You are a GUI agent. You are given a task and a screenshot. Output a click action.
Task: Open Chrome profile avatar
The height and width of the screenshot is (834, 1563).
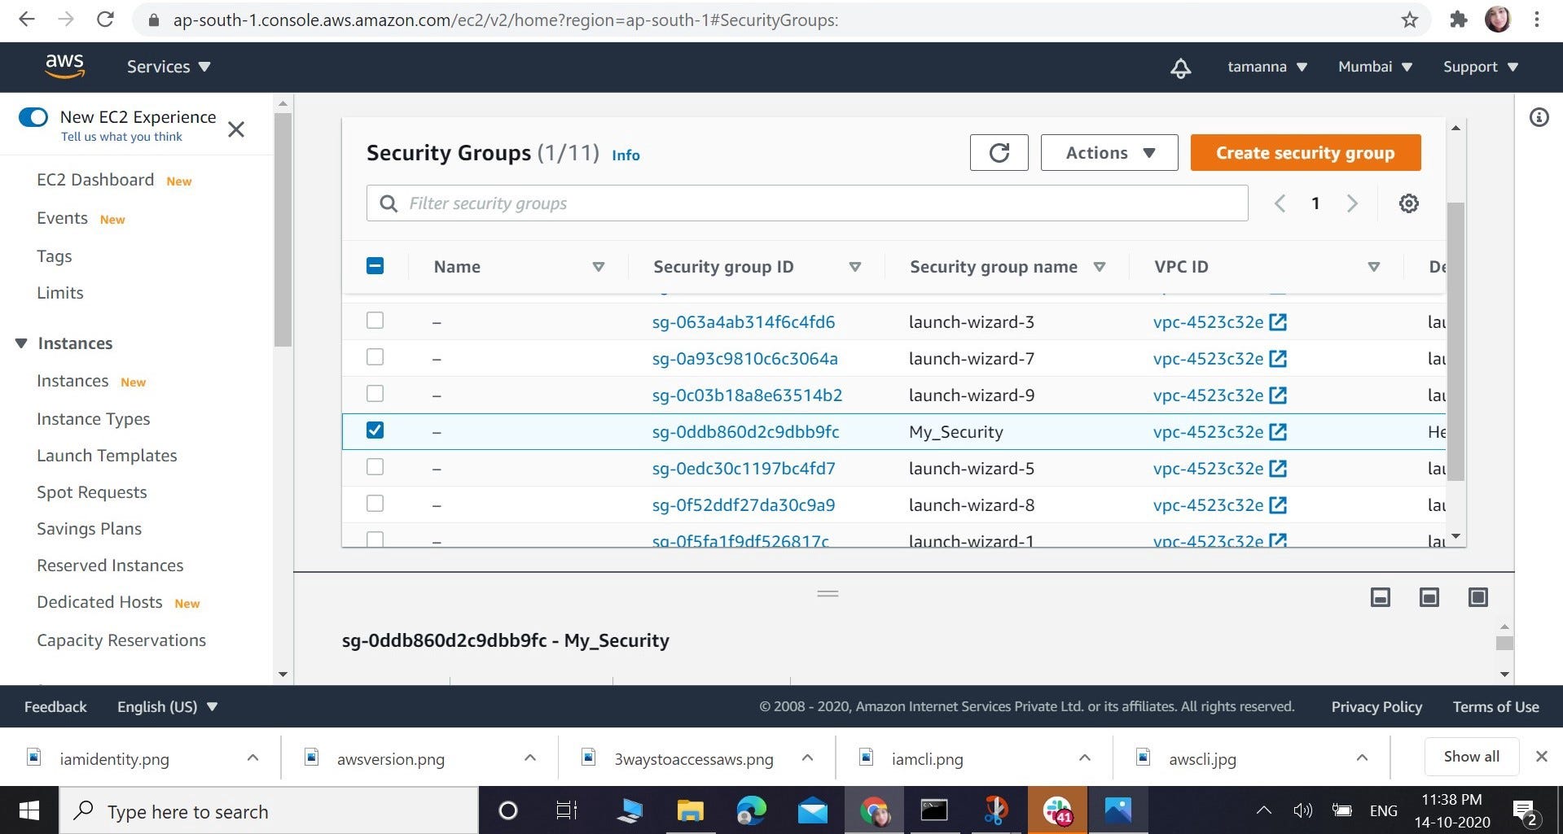pyautogui.click(x=1497, y=20)
